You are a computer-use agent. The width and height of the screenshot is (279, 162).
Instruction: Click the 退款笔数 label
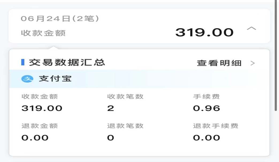click(125, 126)
